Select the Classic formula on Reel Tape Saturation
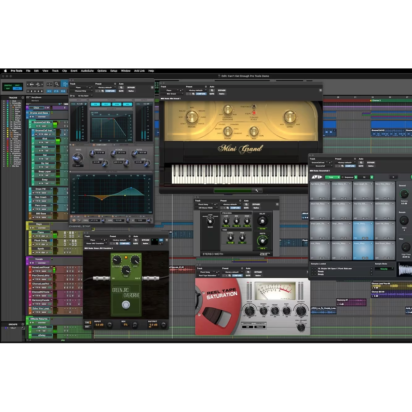The image size is (412, 412). coord(260,327)
